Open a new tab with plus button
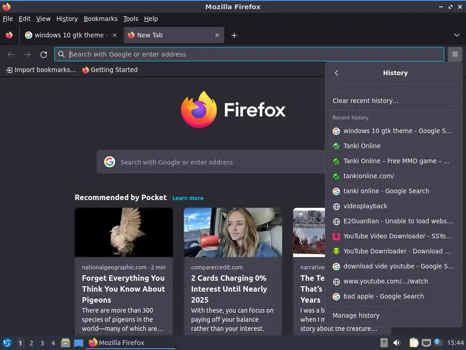This screenshot has height=350, width=466. pos(234,36)
